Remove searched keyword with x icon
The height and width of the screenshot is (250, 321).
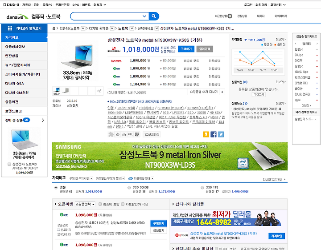coord(316,119)
